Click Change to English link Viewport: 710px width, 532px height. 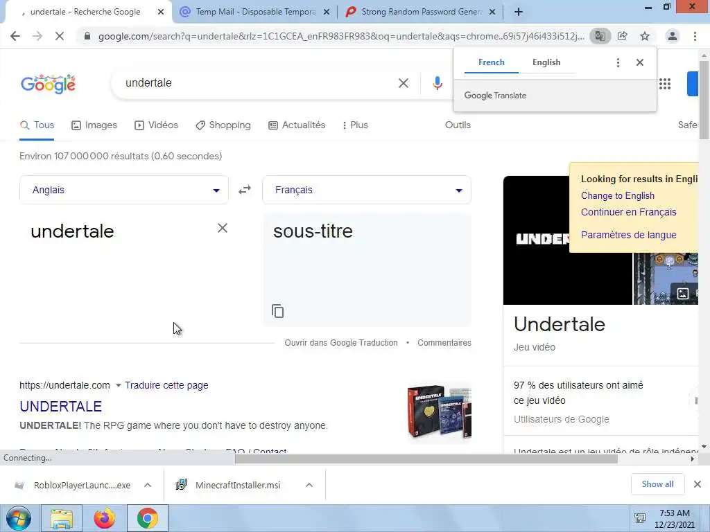[618, 196]
